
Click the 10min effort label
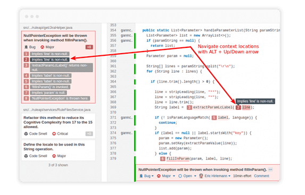242,176
